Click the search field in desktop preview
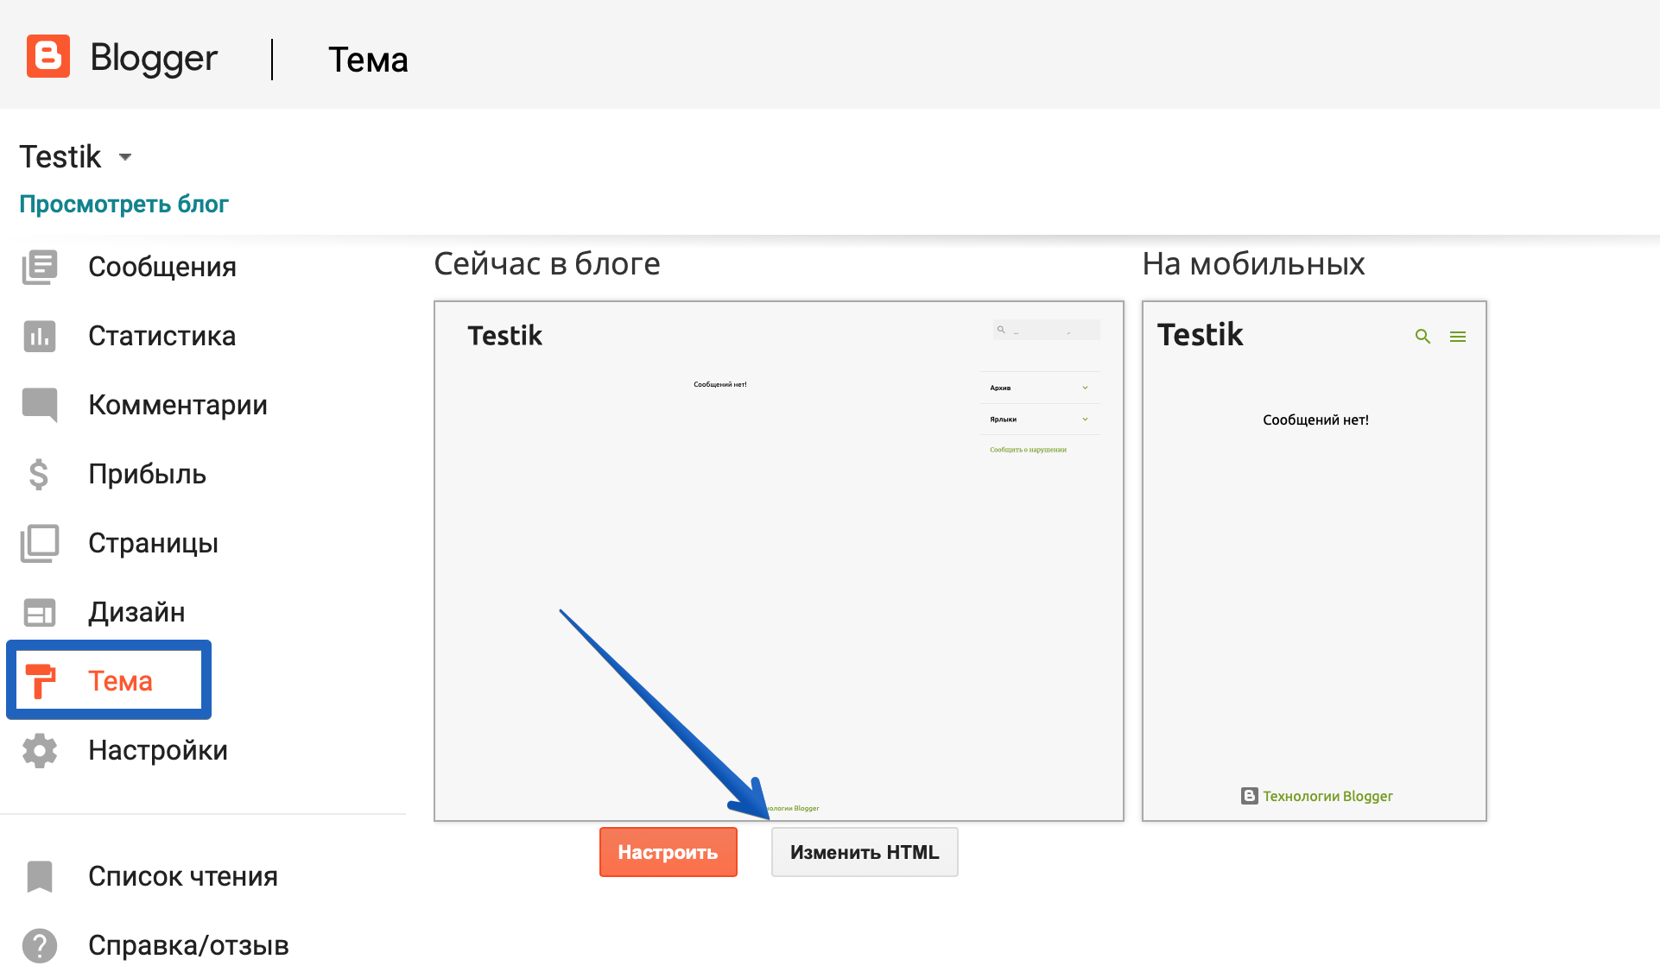Viewport: 1660px width, 972px height. point(1047,330)
